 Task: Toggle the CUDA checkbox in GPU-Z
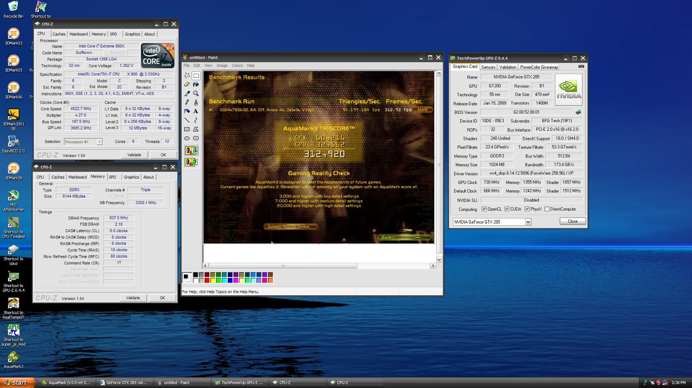[x=507, y=209]
